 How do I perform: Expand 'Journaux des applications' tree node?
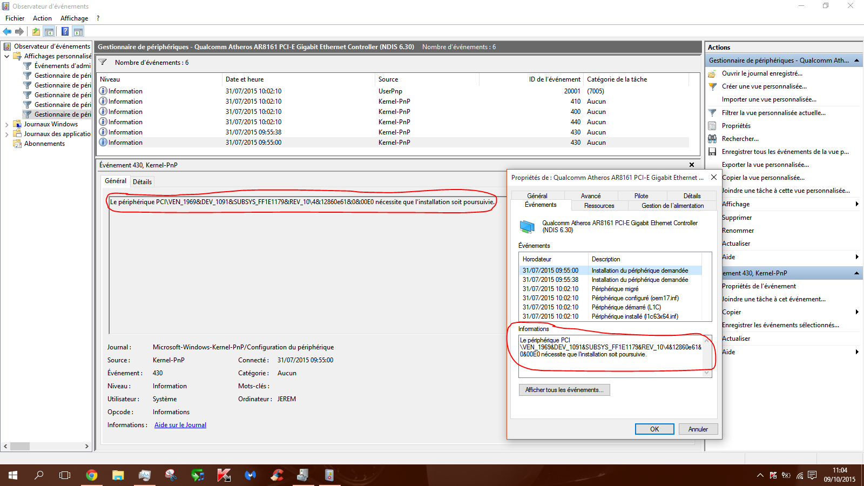[6, 134]
